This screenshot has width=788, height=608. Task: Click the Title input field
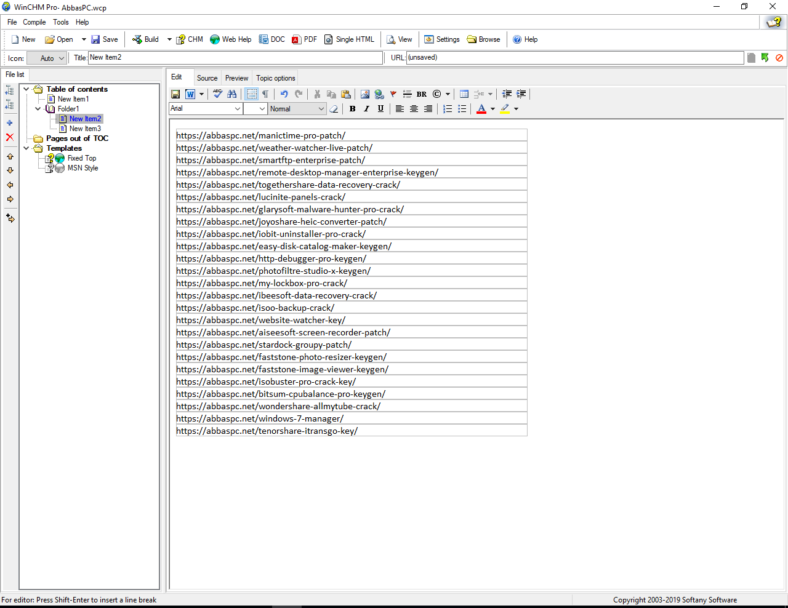236,58
